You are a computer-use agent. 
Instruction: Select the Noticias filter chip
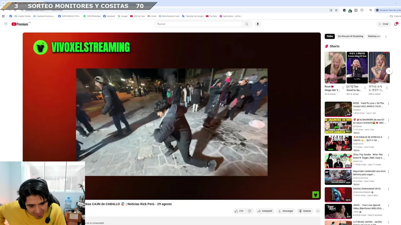(x=374, y=36)
